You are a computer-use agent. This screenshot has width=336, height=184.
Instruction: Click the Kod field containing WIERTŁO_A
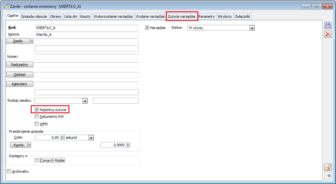click(x=86, y=28)
